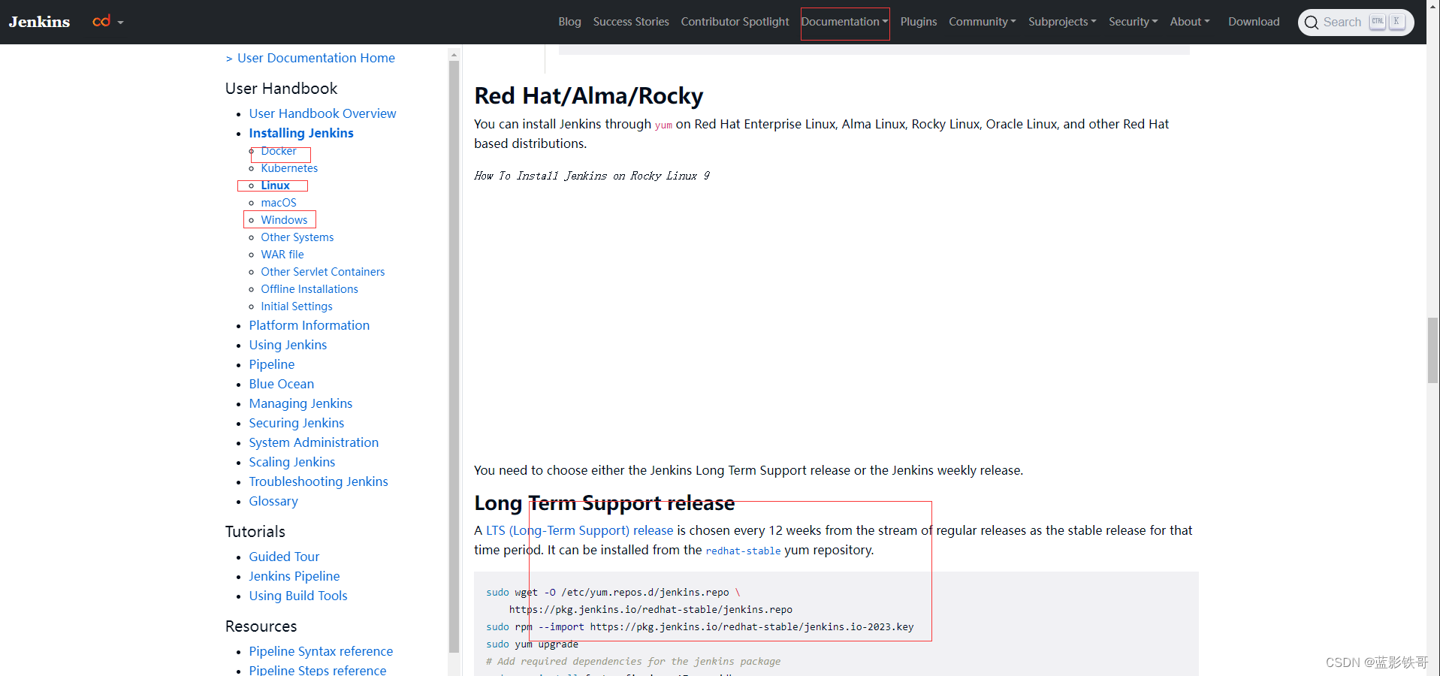Image resolution: width=1440 pixels, height=676 pixels.
Task: Click the page vertical scrollbar thumb
Action: point(1433,350)
